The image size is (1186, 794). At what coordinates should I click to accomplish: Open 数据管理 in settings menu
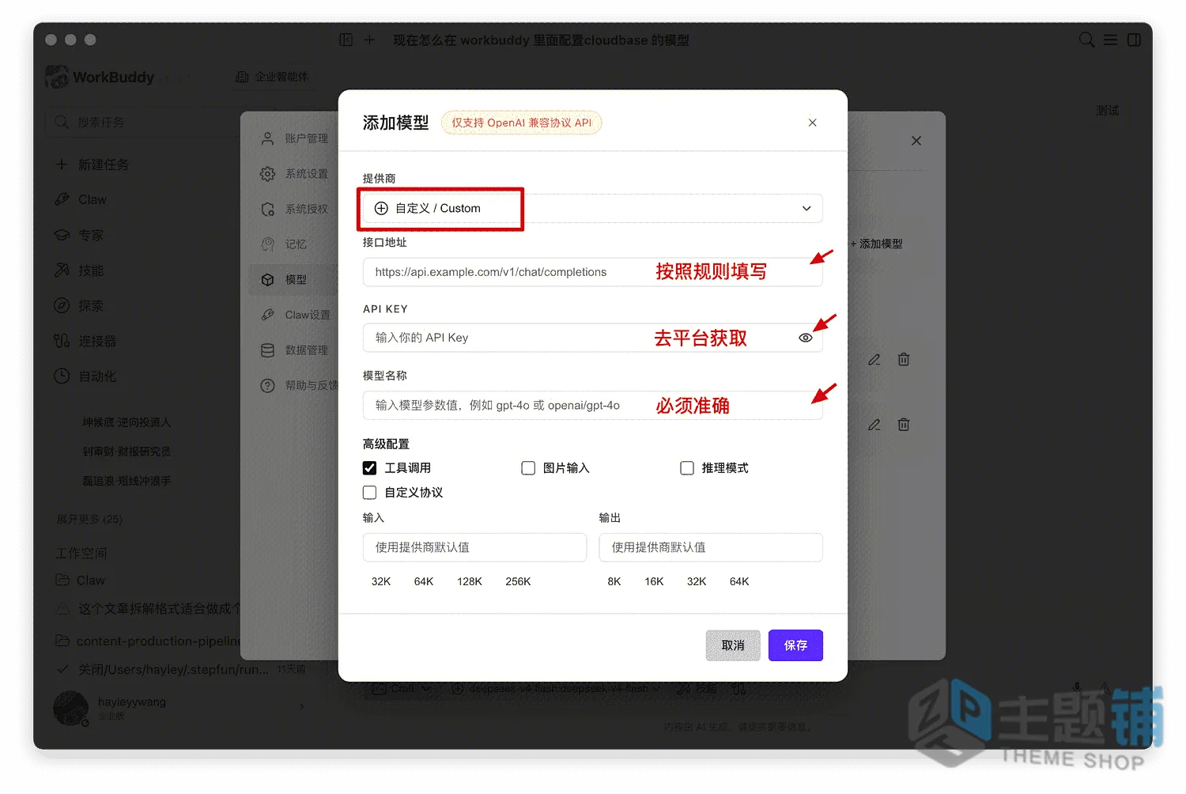point(294,350)
